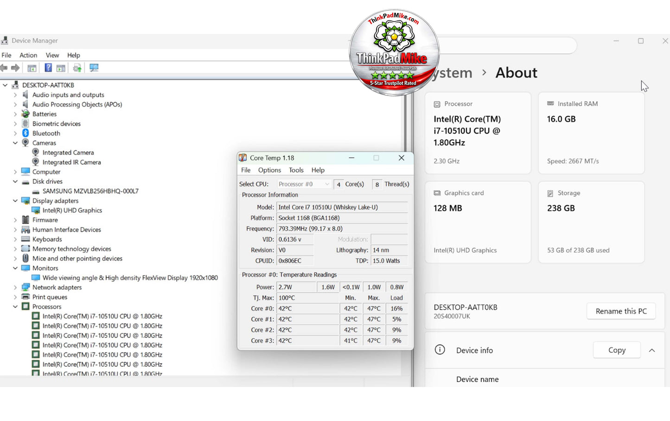The image size is (670, 421).
Task: Click the Core Temp app icon in its title bar
Action: click(243, 158)
